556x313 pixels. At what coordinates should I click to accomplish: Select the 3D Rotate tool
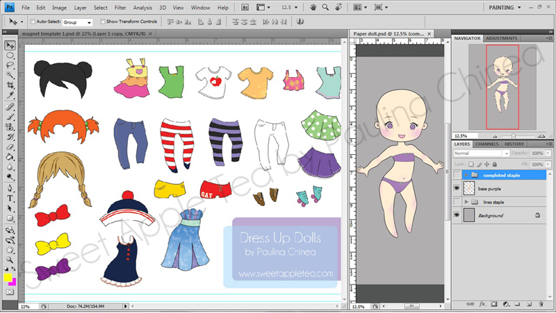pos(10,230)
